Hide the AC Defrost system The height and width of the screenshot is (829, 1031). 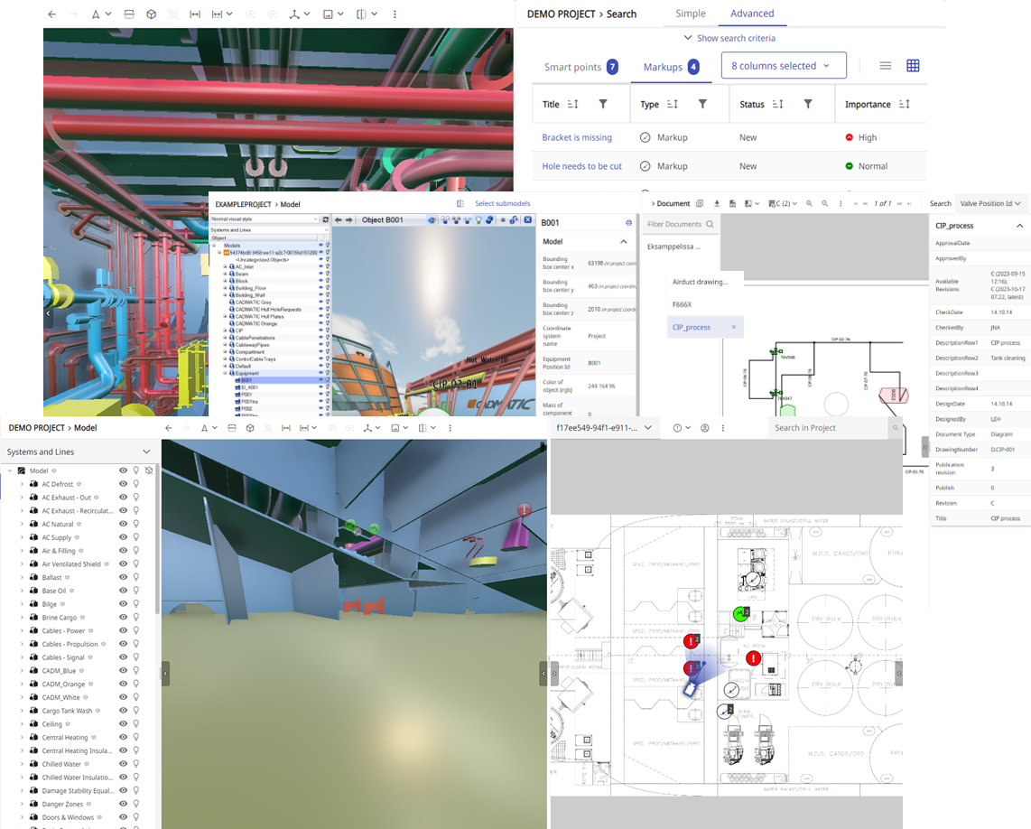tap(123, 484)
